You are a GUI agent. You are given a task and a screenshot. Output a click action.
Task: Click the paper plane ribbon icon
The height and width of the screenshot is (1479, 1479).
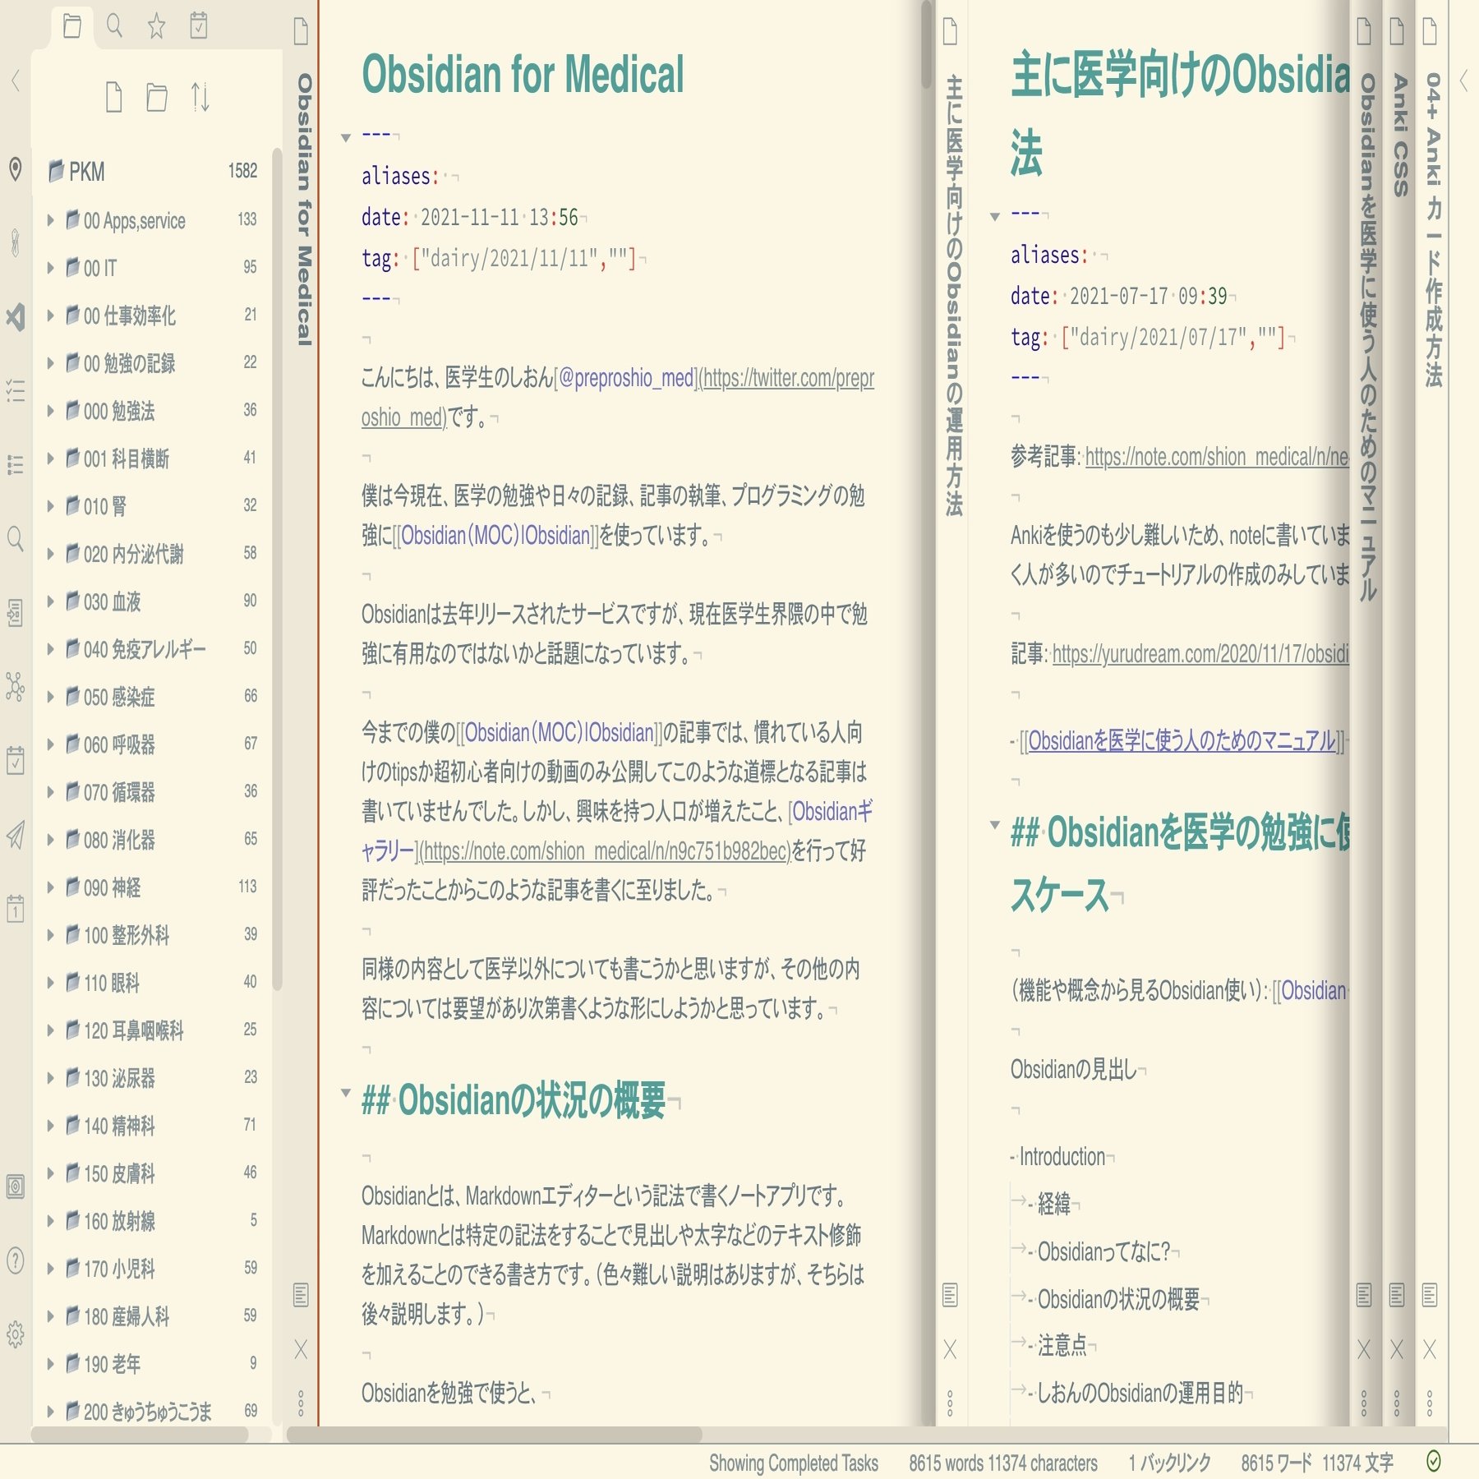[x=15, y=835]
